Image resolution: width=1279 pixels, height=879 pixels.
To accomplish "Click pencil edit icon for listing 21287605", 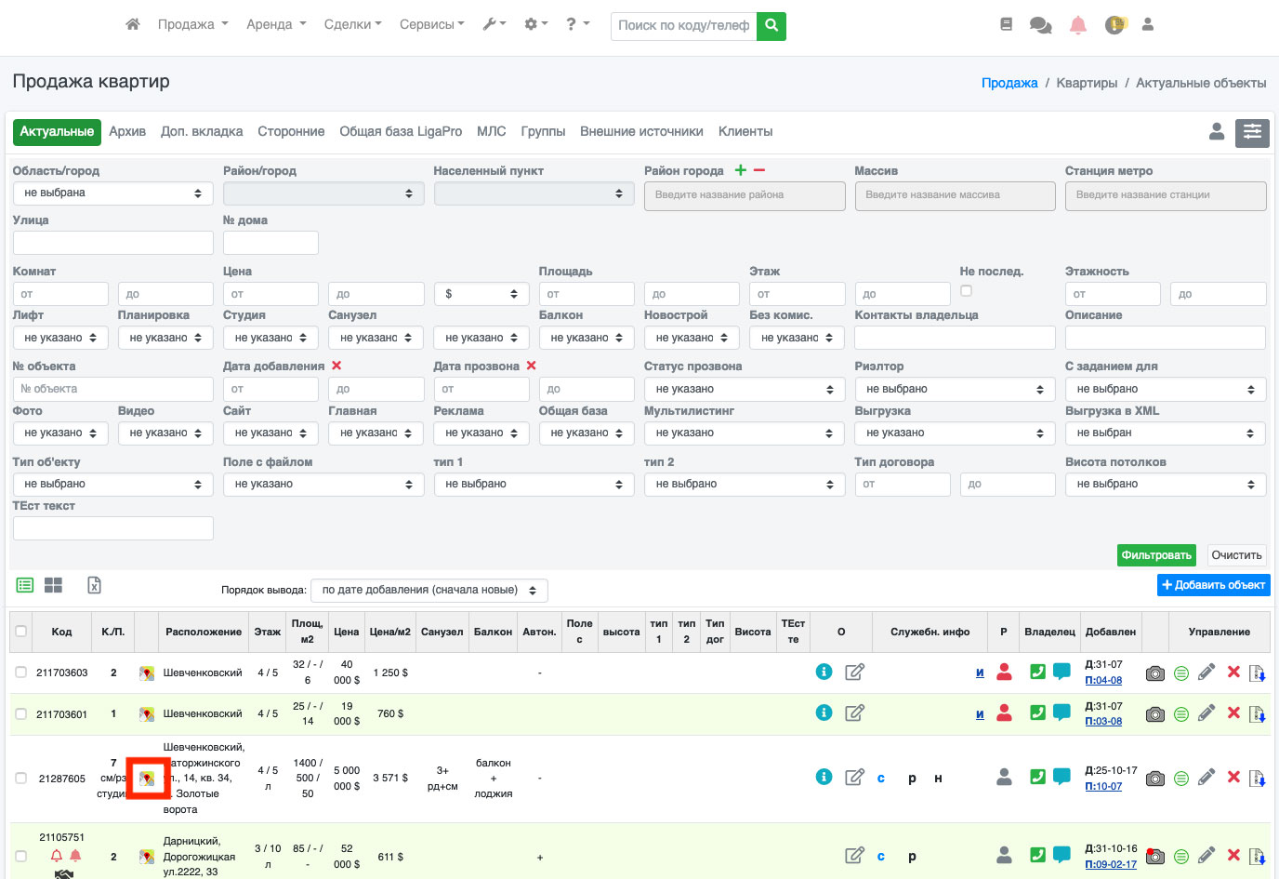I will pos(1206,778).
